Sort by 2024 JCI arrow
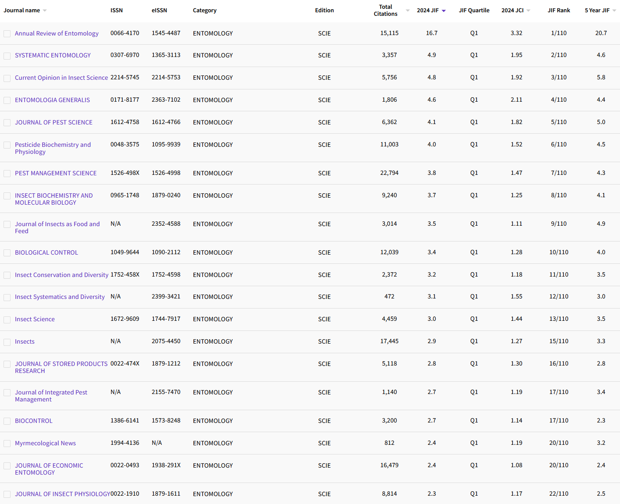 click(x=528, y=11)
